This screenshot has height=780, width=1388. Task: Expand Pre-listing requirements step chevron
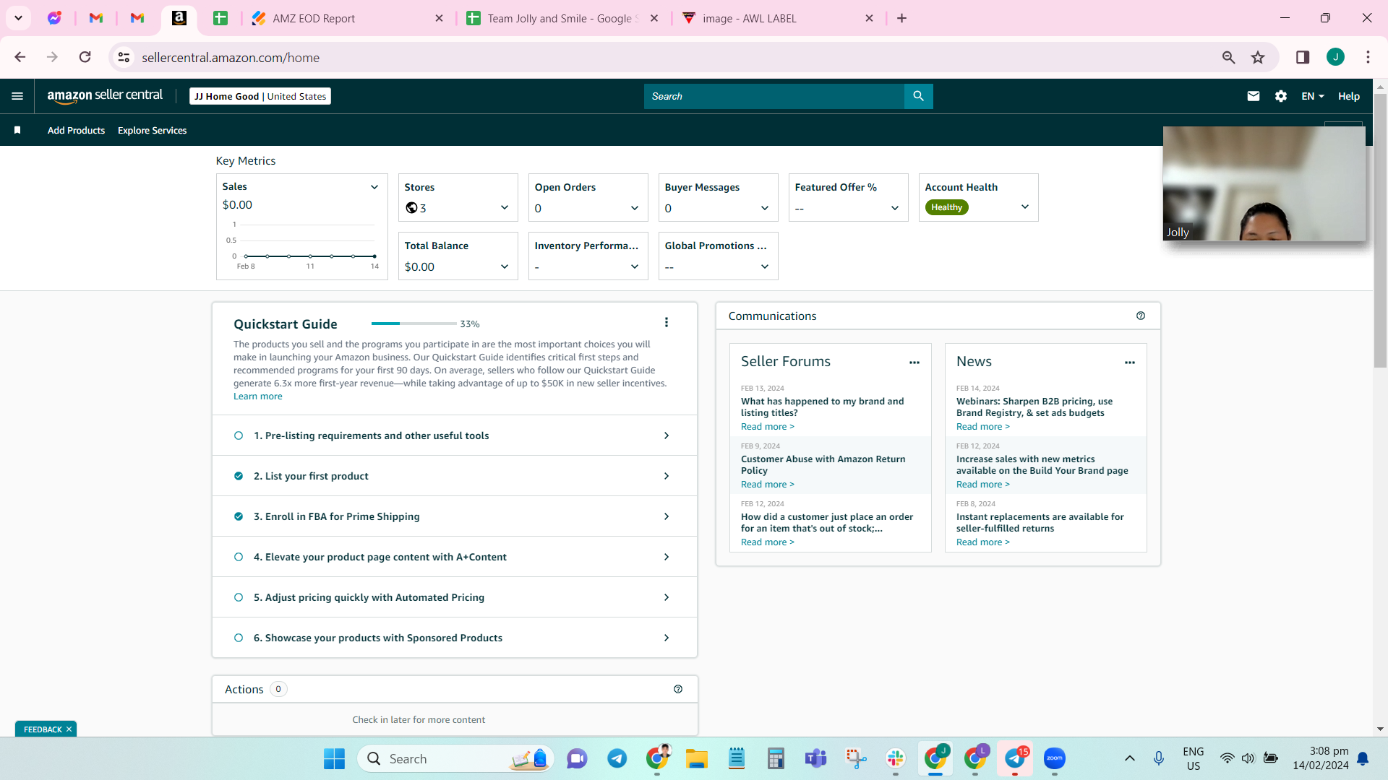[667, 435]
